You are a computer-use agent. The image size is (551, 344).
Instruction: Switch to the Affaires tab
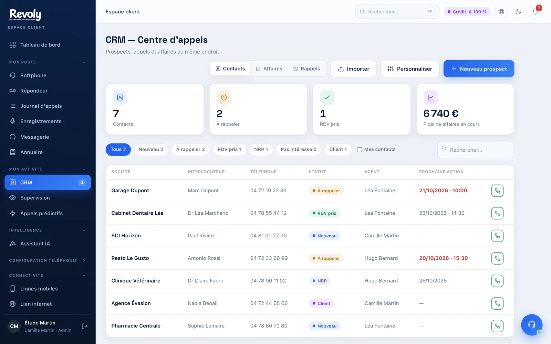(269, 69)
